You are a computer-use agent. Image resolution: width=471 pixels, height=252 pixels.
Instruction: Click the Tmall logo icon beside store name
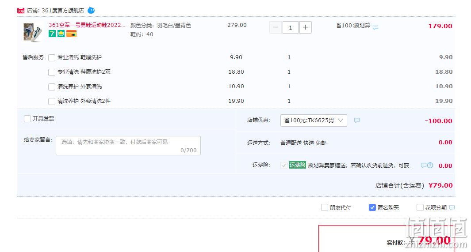point(20,11)
